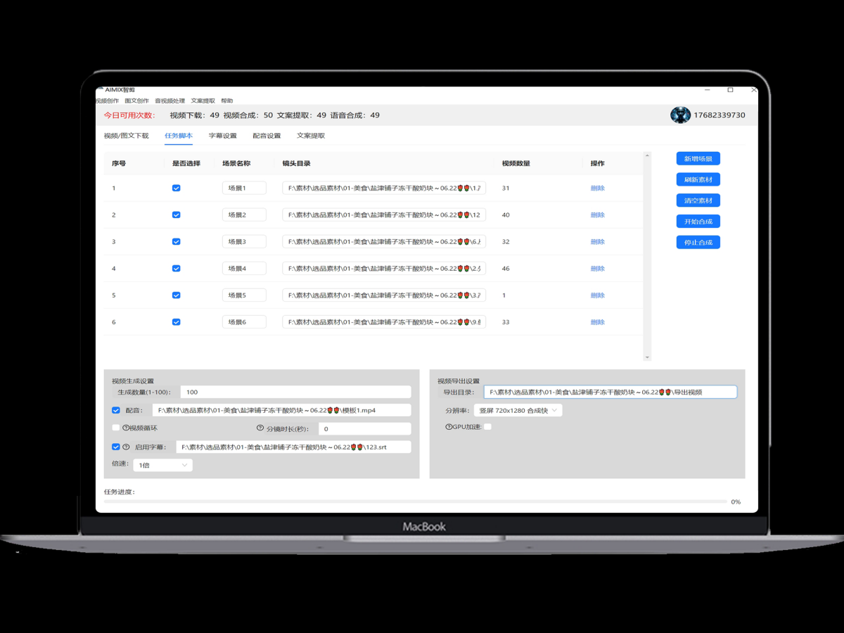Click the scene list scroll-down arrow
Viewport: 844px width, 633px height.
[647, 357]
